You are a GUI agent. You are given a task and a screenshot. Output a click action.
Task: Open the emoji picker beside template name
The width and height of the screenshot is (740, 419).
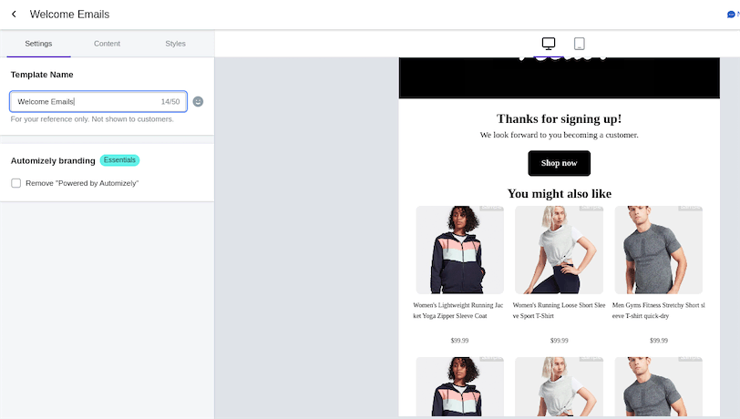[x=198, y=102]
